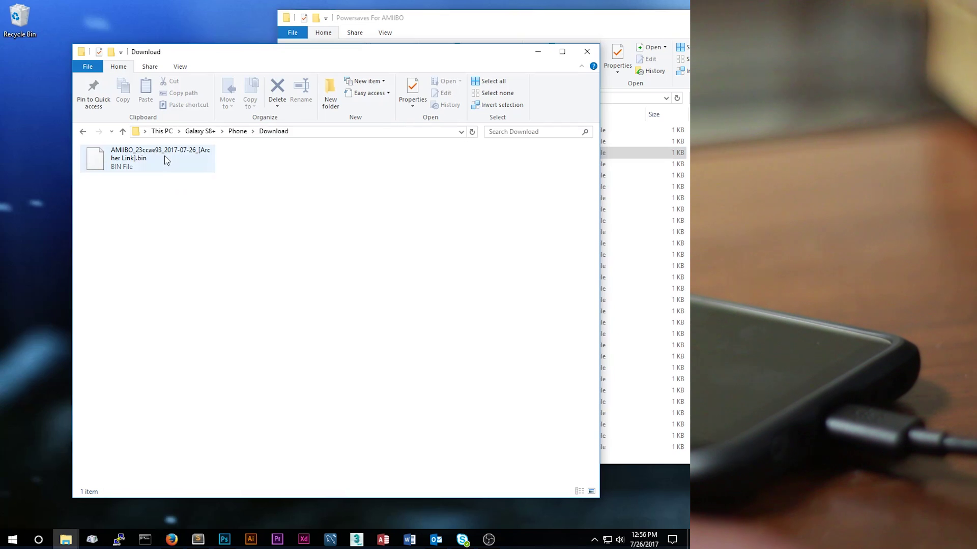The width and height of the screenshot is (977, 549).
Task: Click Properties quick access icon in title bar
Action: pos(99,52)
